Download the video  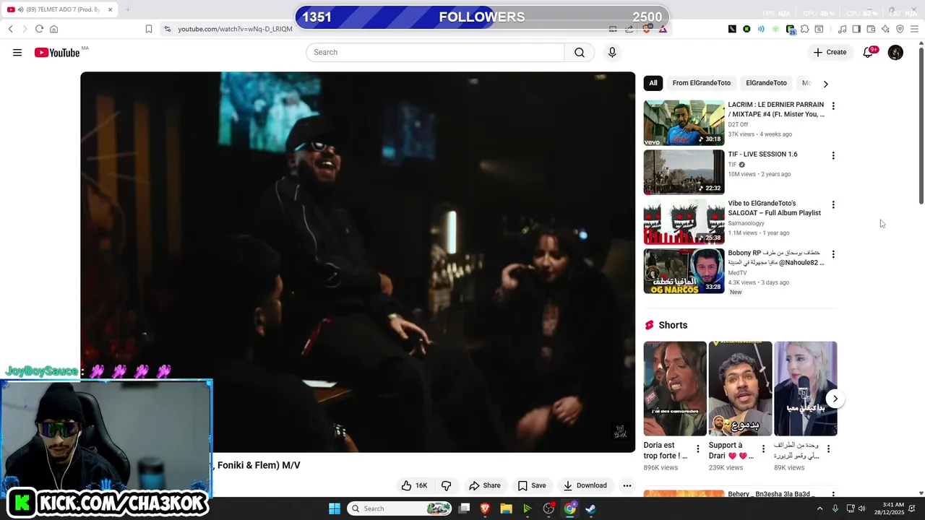[585, 485]
